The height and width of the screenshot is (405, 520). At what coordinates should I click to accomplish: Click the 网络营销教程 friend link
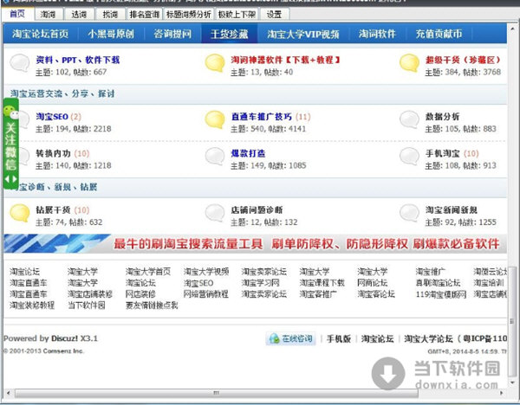pyautogui.click(x=206, y=294)
